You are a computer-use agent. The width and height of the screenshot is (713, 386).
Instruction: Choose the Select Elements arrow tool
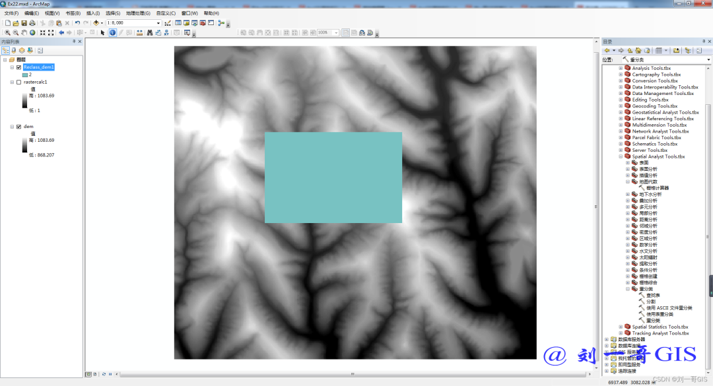pyautogui.click(x=103, y=33)
